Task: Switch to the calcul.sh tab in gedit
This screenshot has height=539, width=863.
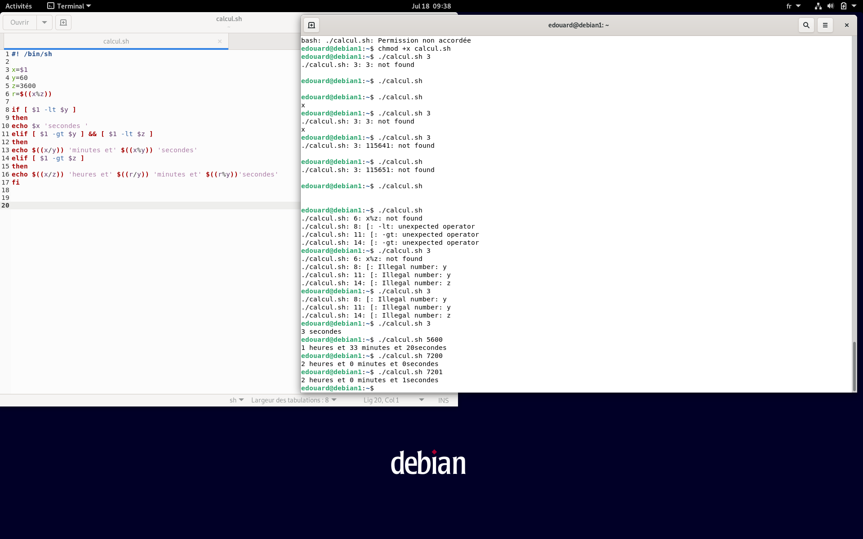Action: coord(116,41)
